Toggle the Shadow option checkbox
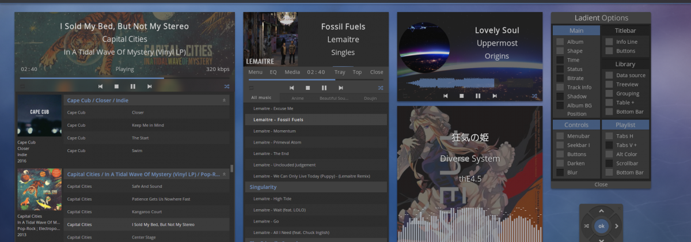 point(560,96)
